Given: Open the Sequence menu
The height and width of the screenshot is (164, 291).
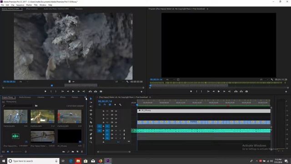Looking at the screenshot, I should [x=20, y=5].
